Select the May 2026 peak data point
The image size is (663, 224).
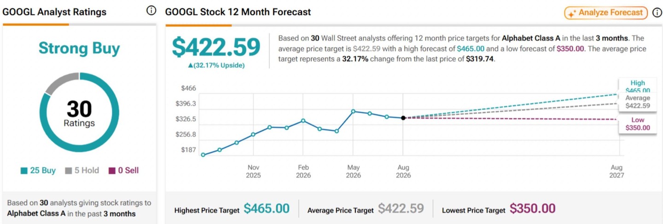pyautogui.click(x=353, y=111)
